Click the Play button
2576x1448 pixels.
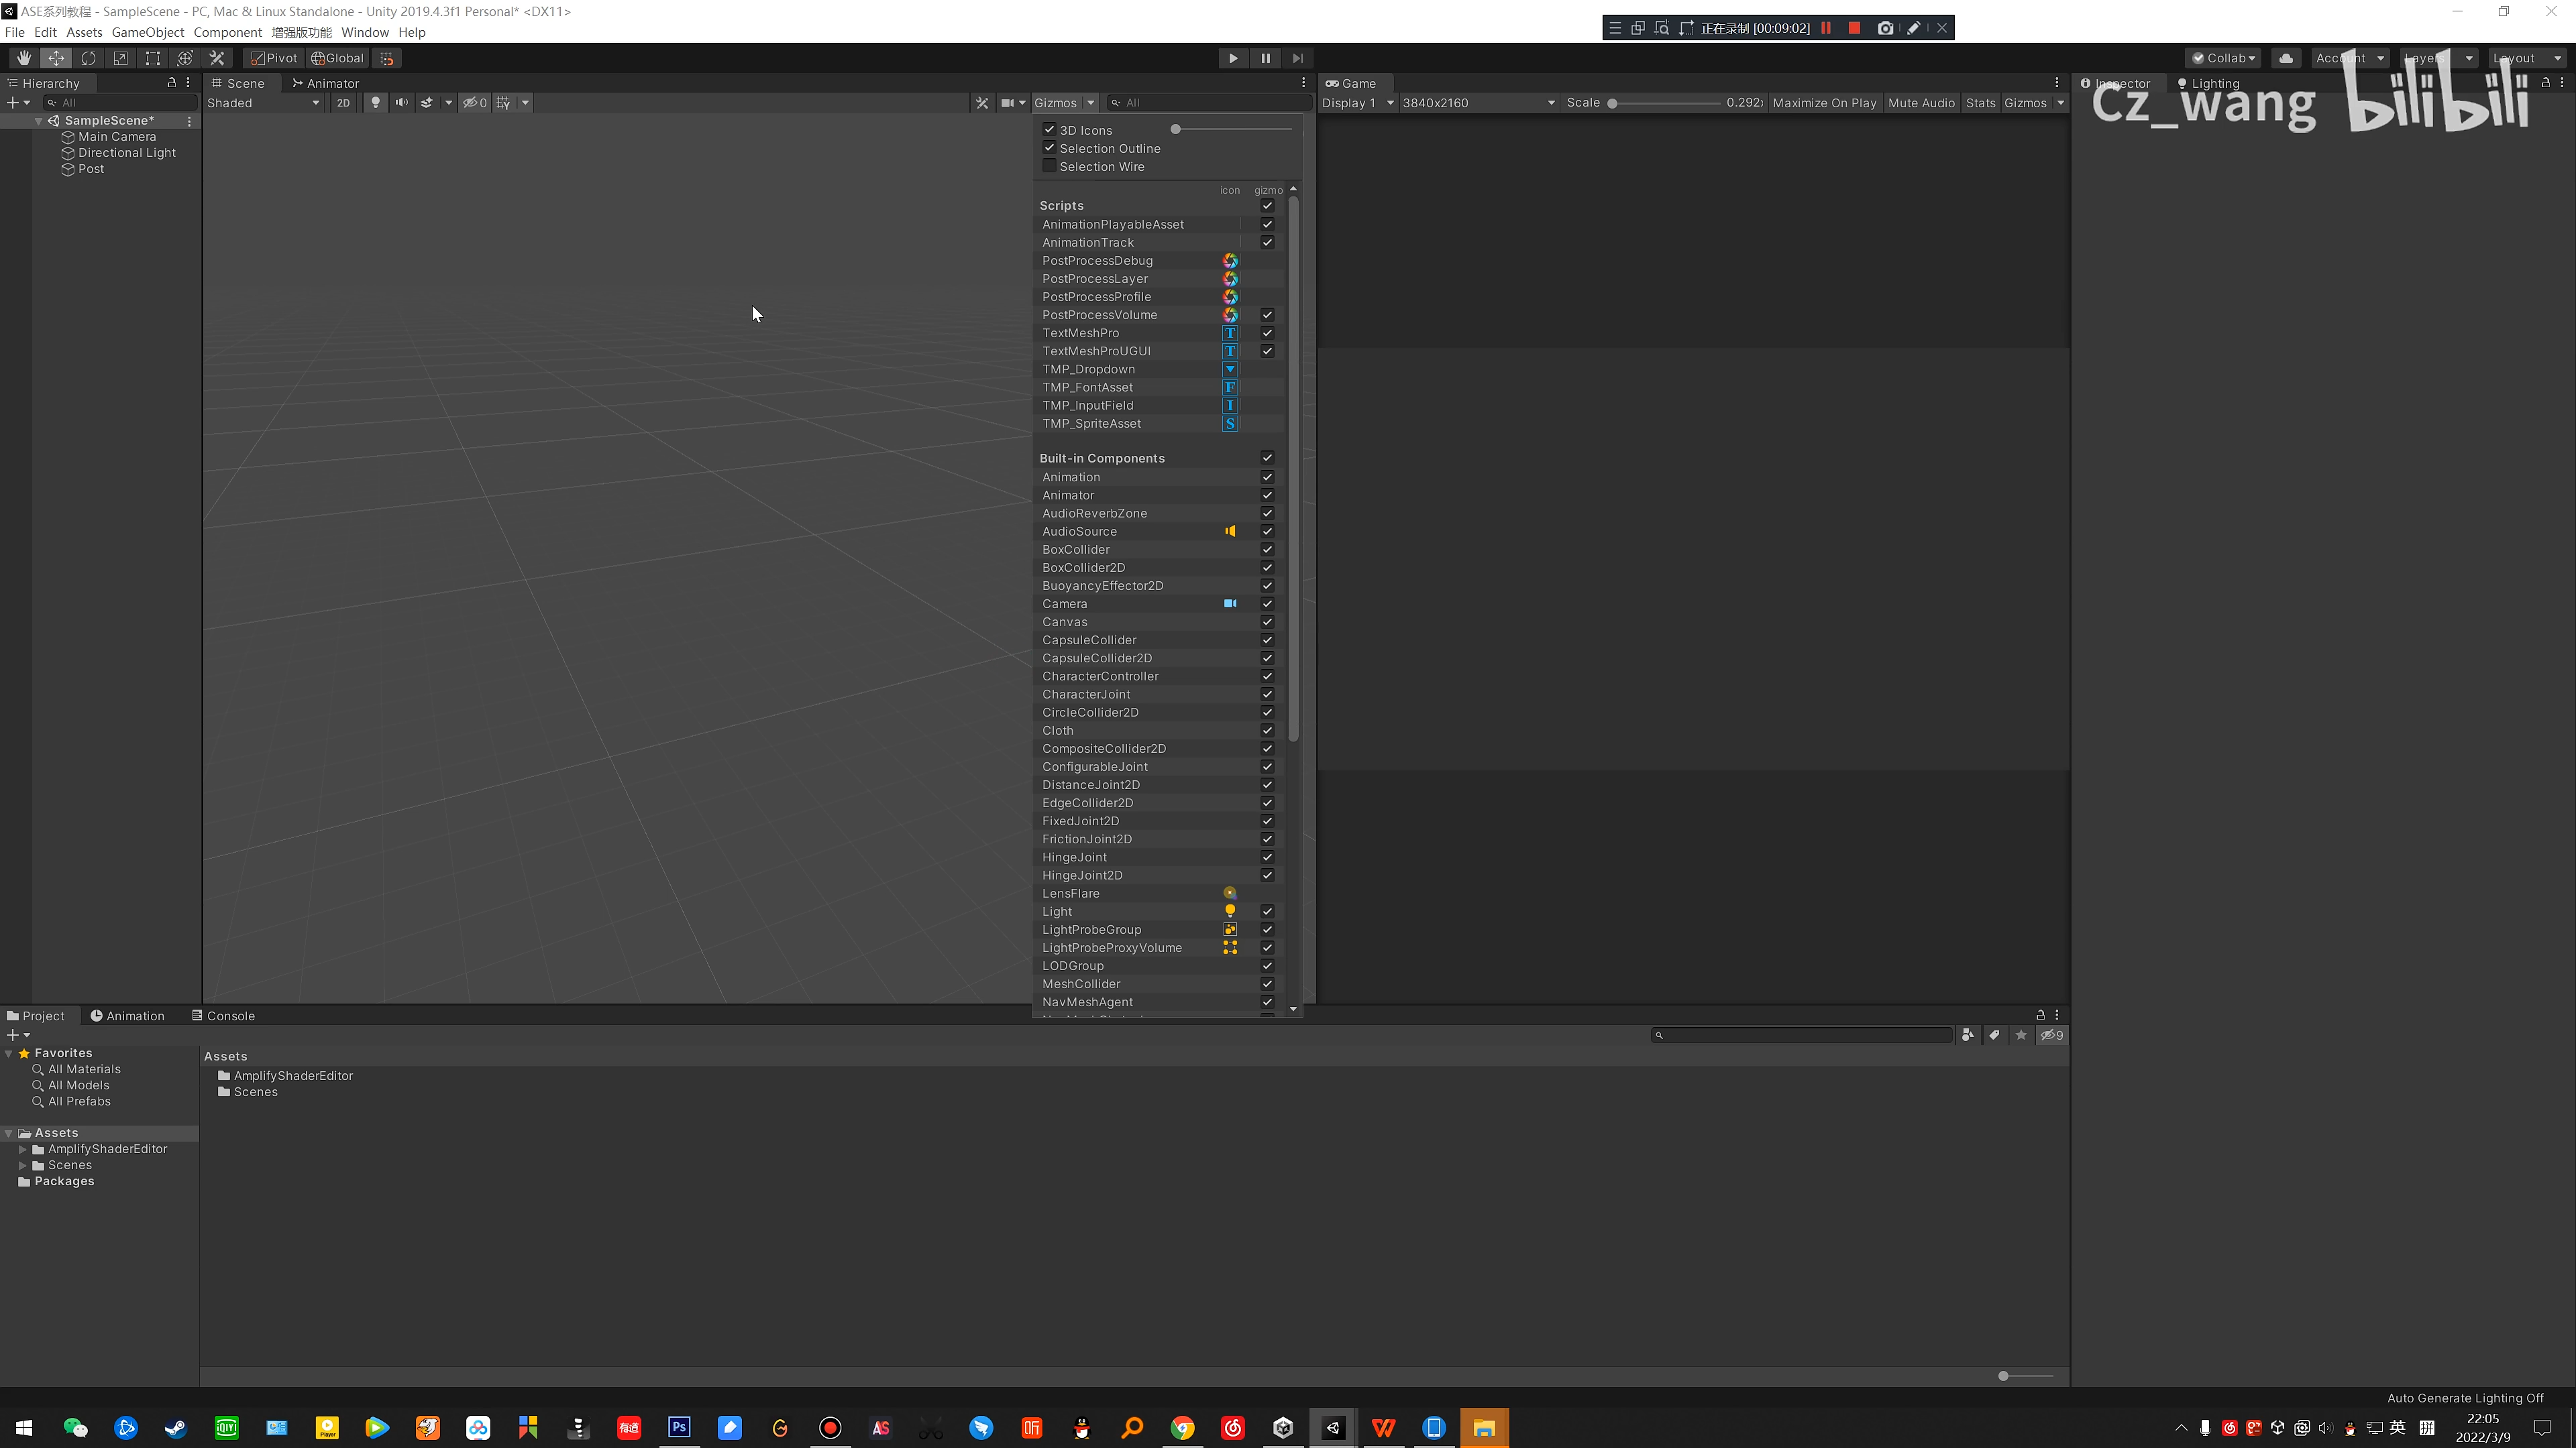1233,58
